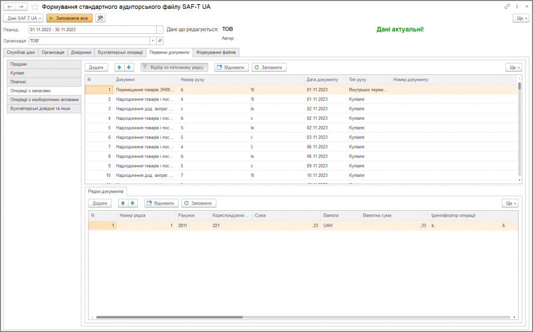Select row 3 Надходження дод. витрат
The width and height of the screenshot is (533, 332).
coord(301,109)
